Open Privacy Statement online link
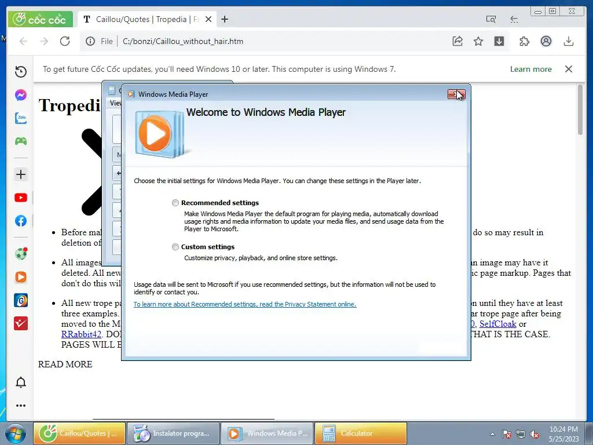 [x=245, y=304]
